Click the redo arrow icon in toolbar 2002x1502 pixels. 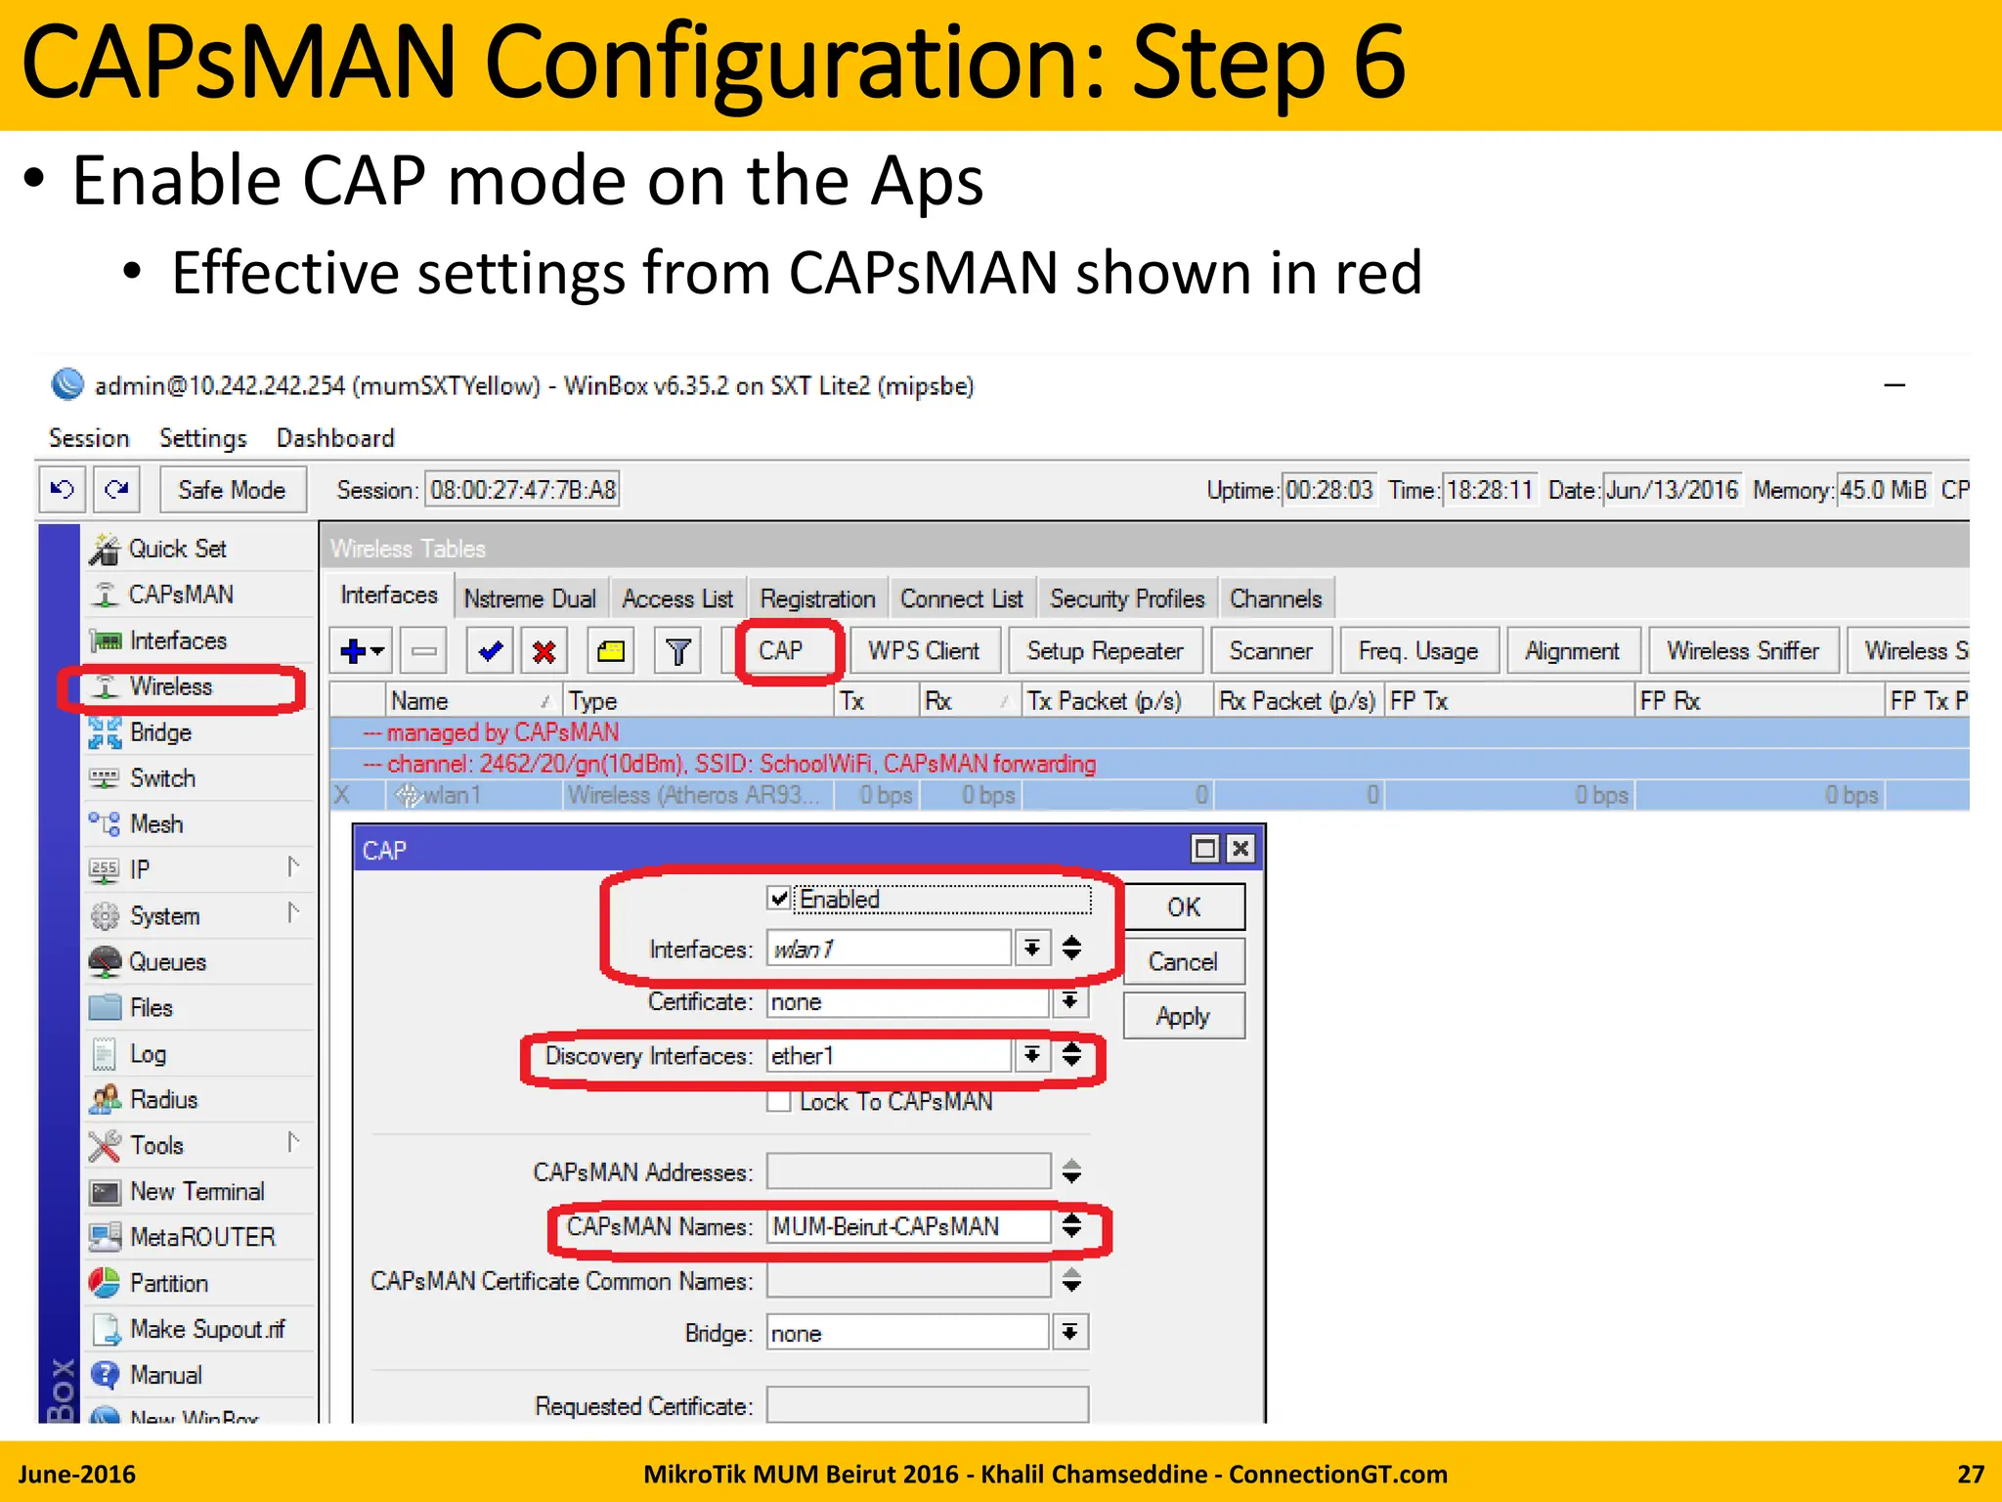tap(116, 489)
